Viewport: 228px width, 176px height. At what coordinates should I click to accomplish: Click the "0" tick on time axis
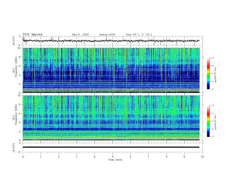[x=23, y=157]
